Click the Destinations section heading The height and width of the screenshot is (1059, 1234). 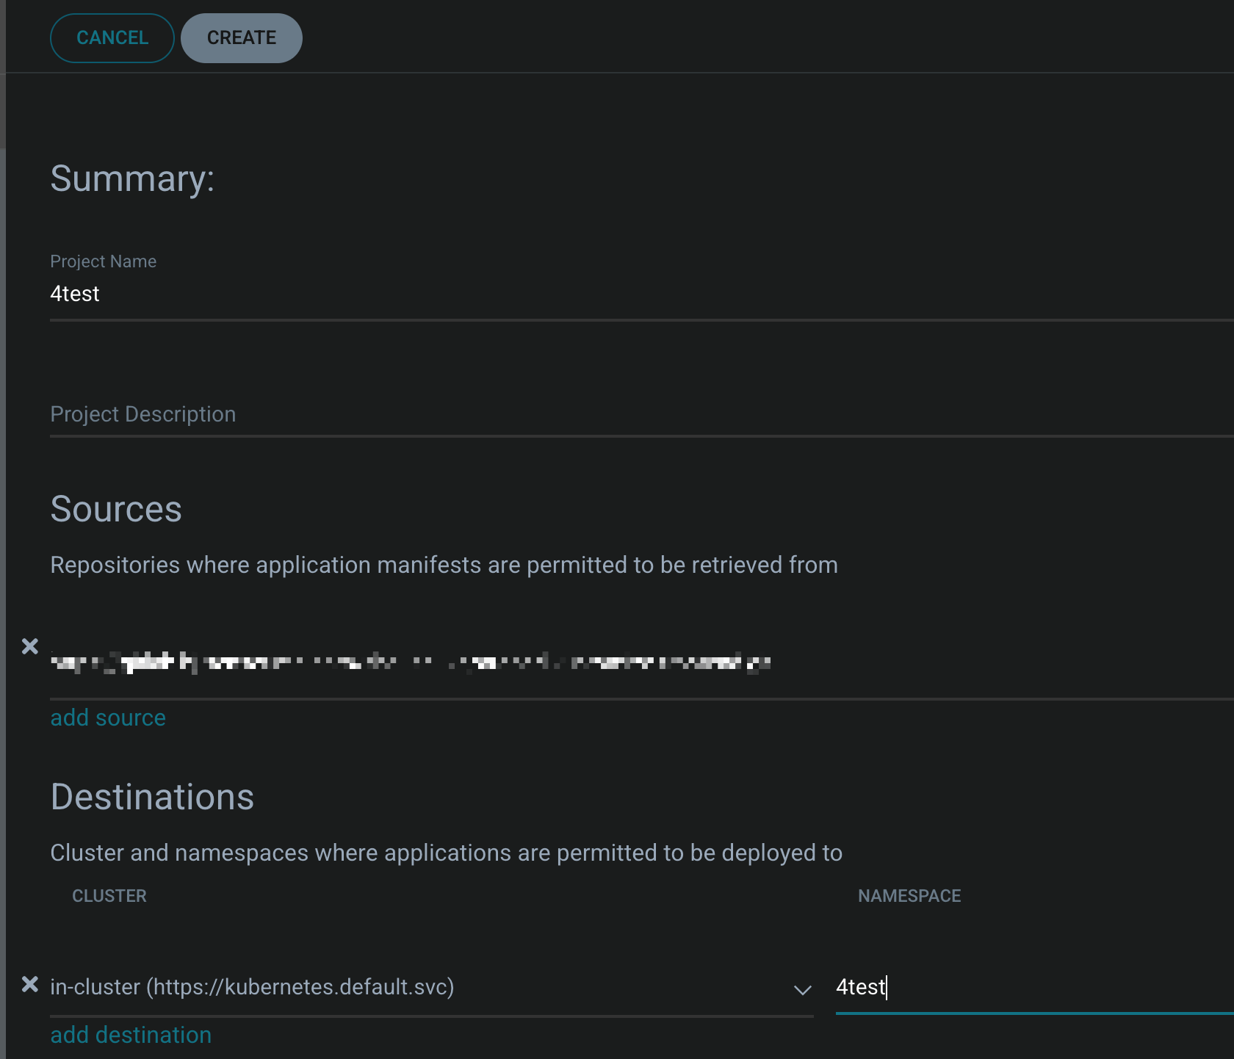(152, 797)
